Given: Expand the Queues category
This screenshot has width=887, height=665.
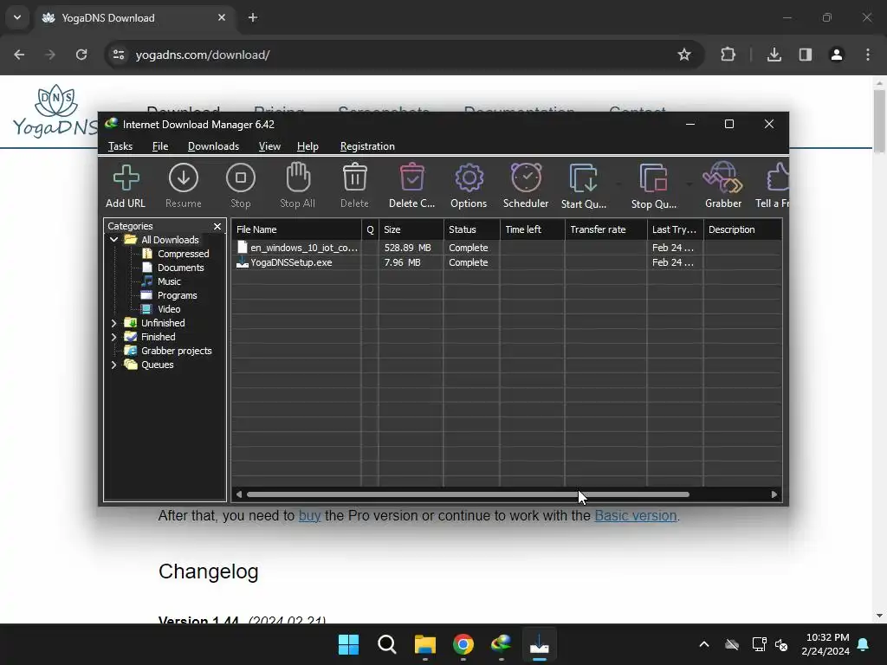Looking at the screenshot, I should click(x=113, y=365).
